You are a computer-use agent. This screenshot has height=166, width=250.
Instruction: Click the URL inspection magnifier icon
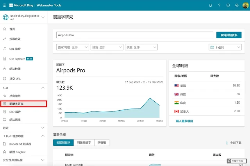click(5, 49)
